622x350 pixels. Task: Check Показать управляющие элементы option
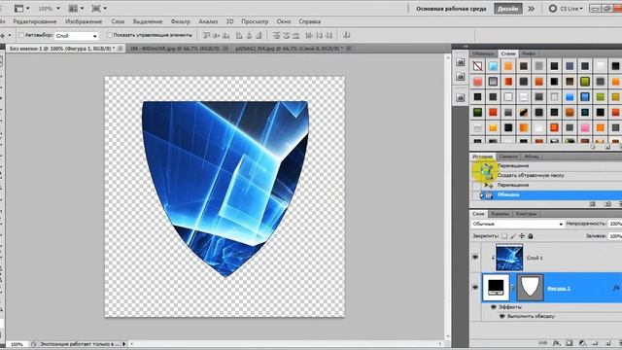pyautogui.click(x=109, y=35)
